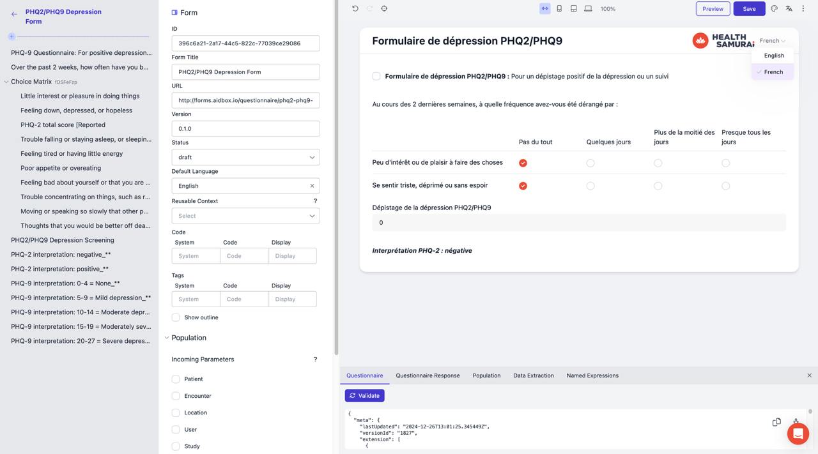Open the Status dropdown showing draft
The width and height of the screenshot is (818, 454).
coord(245,157)
